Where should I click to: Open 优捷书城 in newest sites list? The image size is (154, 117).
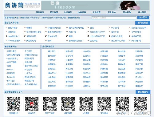(28, 62)
